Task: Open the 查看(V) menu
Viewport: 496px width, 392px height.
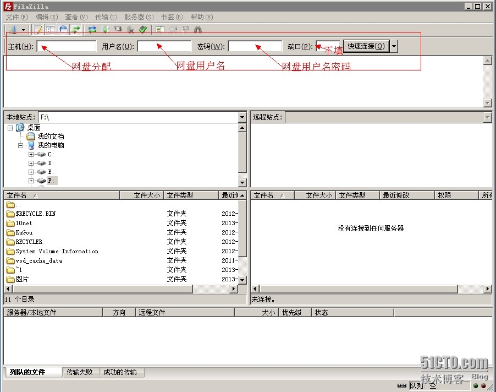Action: (x=76, y=17)
